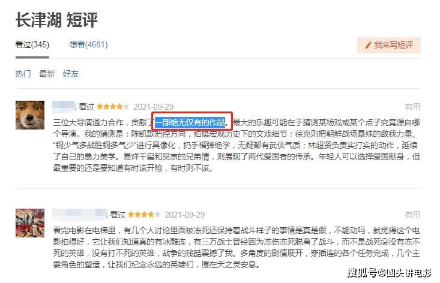The height and width of the screenshot is (283, 440).
Task: Open the blurred username of first reviewer
Action: (64, 106)
